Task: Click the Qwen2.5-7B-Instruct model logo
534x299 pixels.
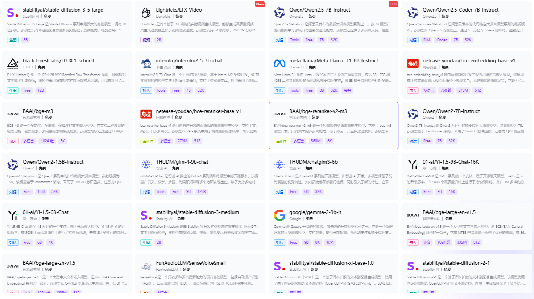Action: pyautogui.click(x=280, y=13)
